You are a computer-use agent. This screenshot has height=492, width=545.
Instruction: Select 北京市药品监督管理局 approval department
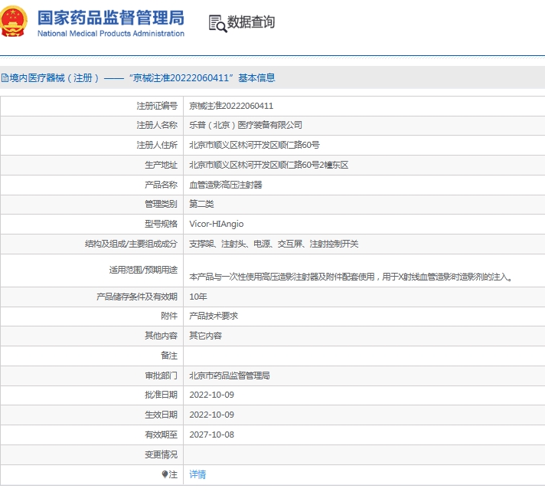click(x=230, y=376)
